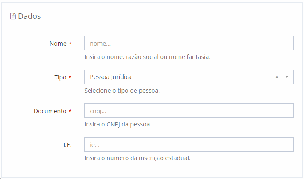
Task: Click the hint 'Insira o nome, razão social'
Action: (147, 57)
